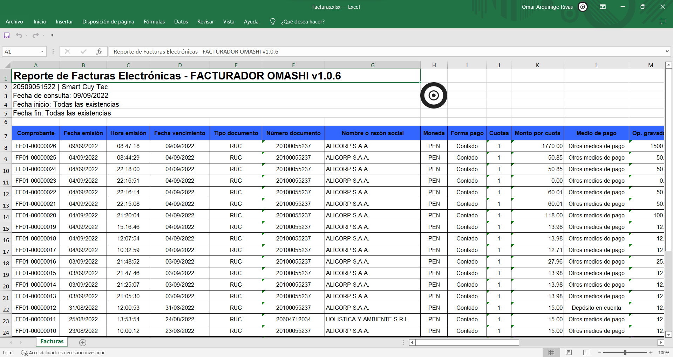Click the horizontal scrollbar thumb

point(467,343)
